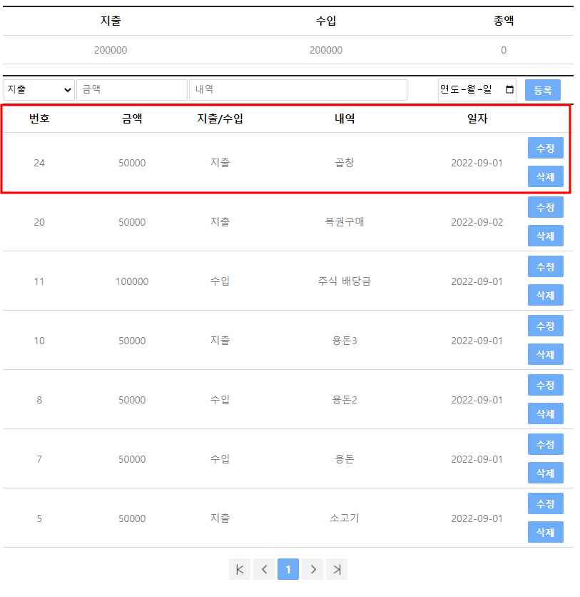Click the table 내역 column header
Viewport: 580px width, 597px height.
coord(345,119)
